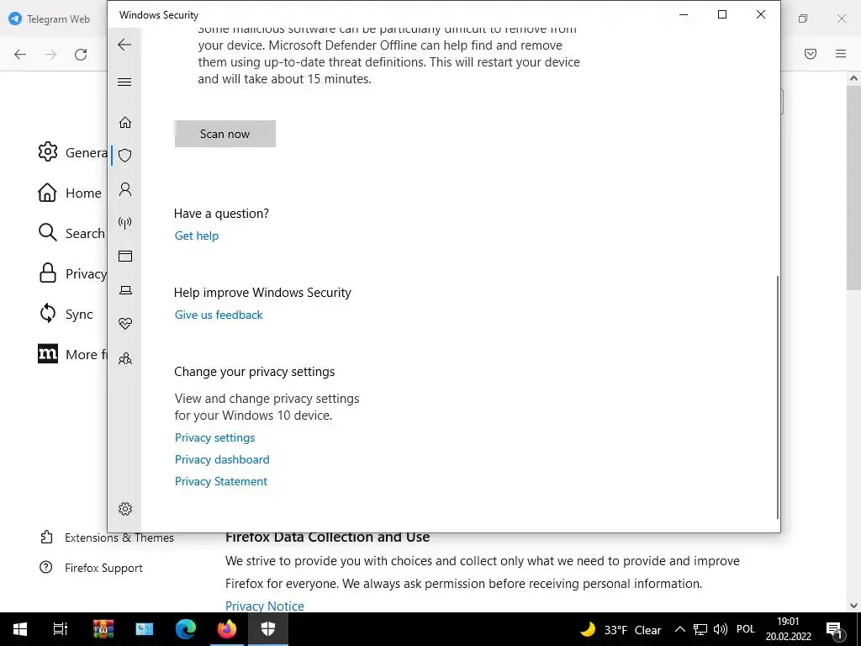The image size is (861, 646).
Task: Select Sync in Firefox settings
Action: (66, 314)
